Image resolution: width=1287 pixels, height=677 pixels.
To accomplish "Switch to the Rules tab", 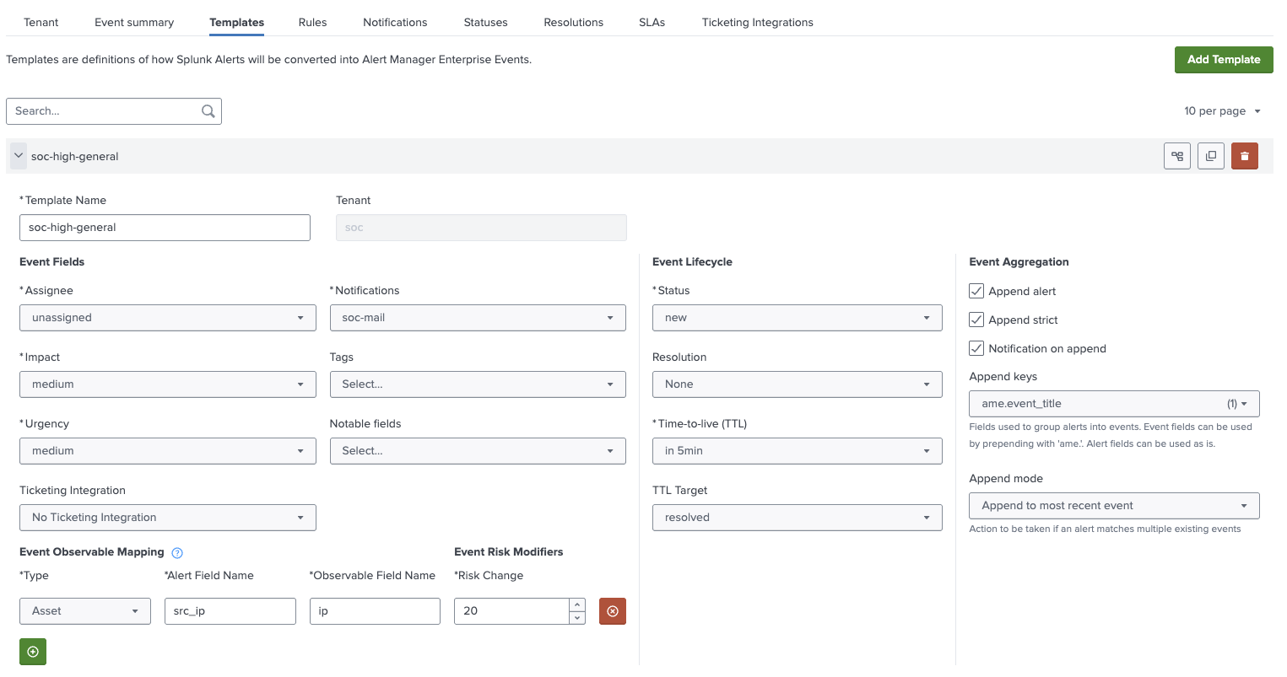I will click(312, 22).
